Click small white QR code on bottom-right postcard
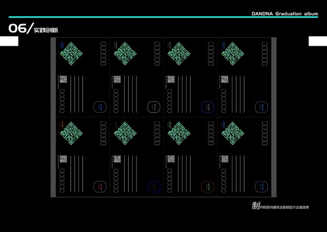The height and width of the screenshot is (232, 327). [225, 159]
